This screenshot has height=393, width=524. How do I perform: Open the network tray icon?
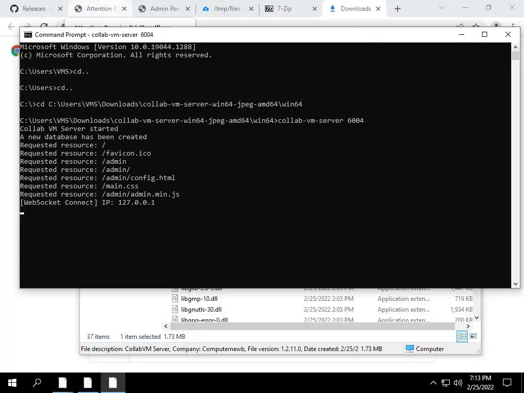pyautogui.click(x=446, y=383)
